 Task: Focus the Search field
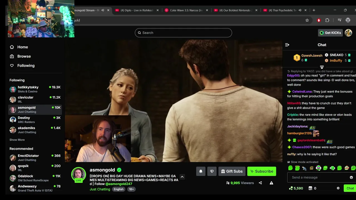pyautogui.click(x=183, y=33)
